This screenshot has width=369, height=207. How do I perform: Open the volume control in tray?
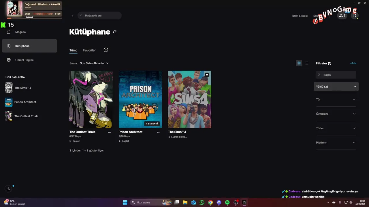(351, 202)
